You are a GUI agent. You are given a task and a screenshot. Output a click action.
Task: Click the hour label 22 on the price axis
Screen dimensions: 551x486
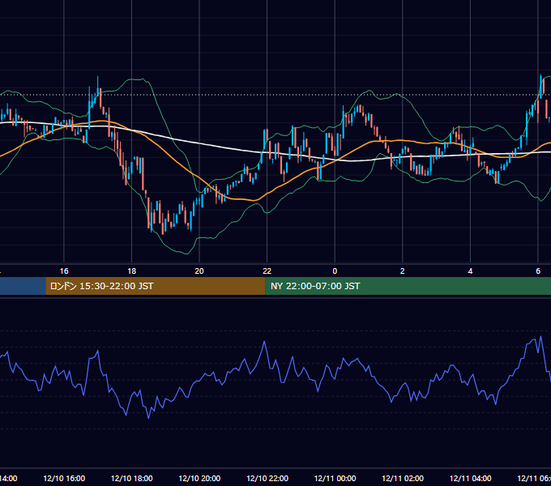click(x=267, y=271)
